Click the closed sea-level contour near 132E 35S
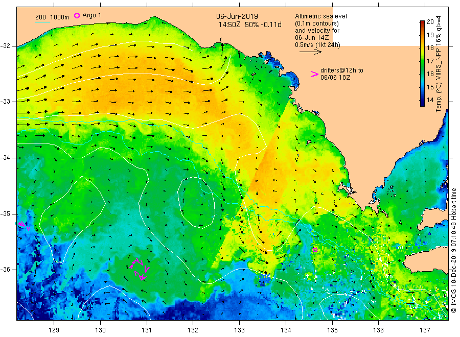The image size is (460, 337). 196,203
